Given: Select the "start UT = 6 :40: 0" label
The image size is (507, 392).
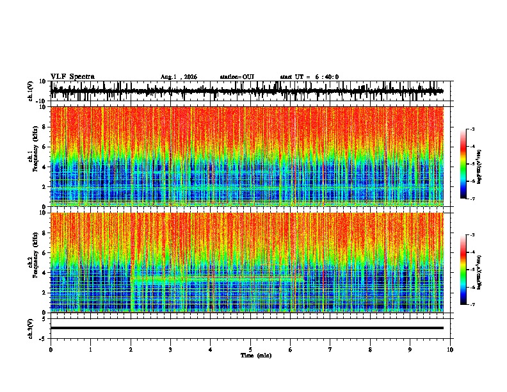Looking at the screenshot, I should click(x=309, y=77).
